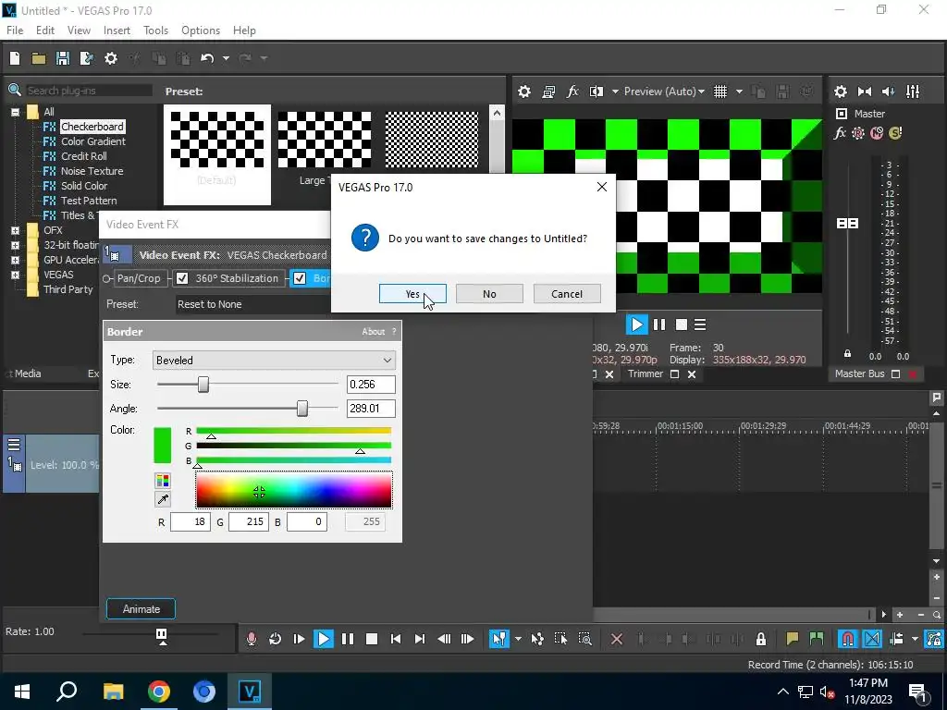Open overlays grid dropdown arrow in preview
947x710 pixels.
point(739,92)
